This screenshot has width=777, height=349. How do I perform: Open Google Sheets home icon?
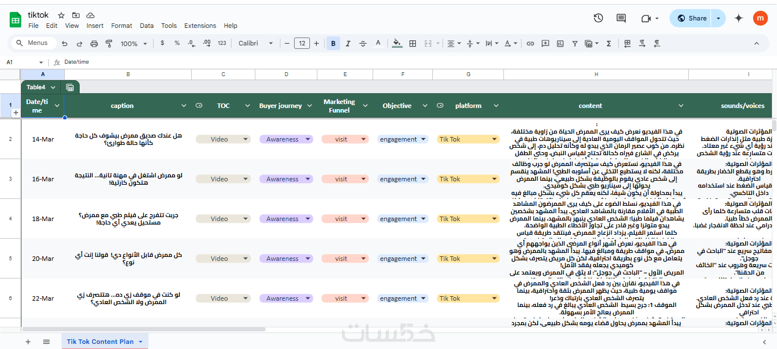click(15, 20)
